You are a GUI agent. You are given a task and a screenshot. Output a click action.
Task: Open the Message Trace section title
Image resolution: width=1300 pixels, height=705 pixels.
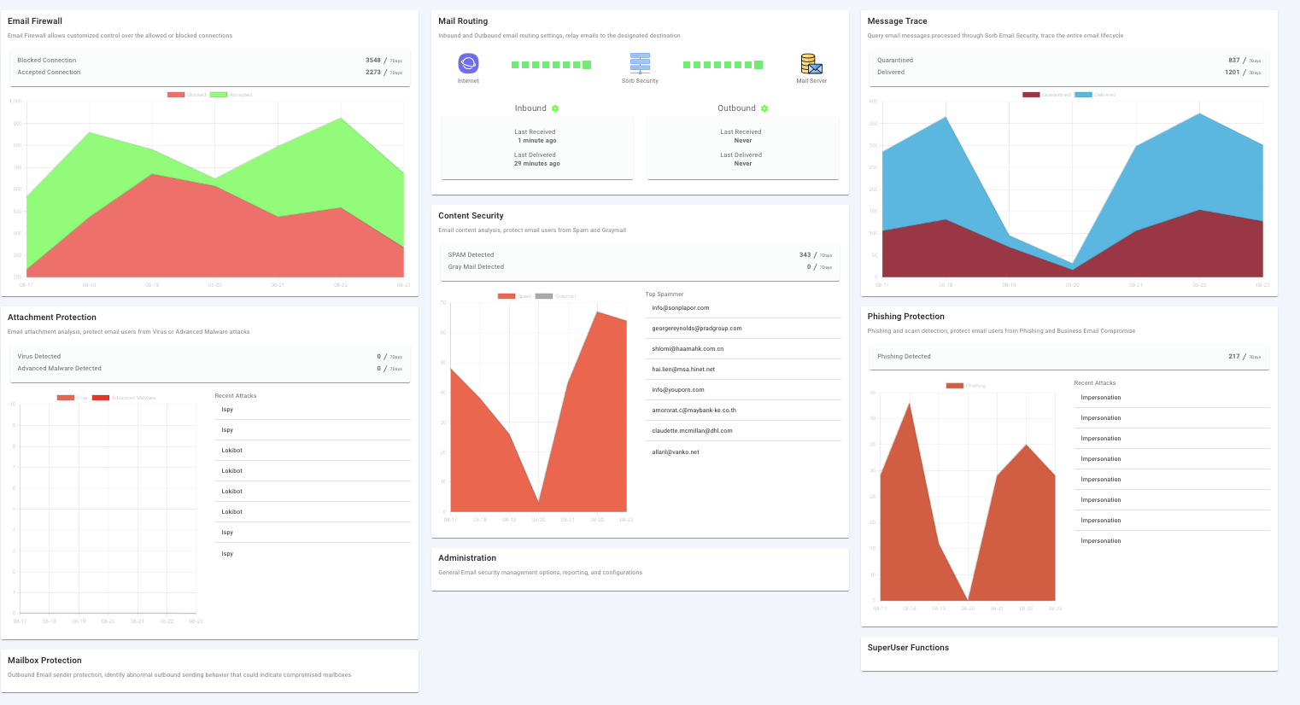click(x=897, y=21)
